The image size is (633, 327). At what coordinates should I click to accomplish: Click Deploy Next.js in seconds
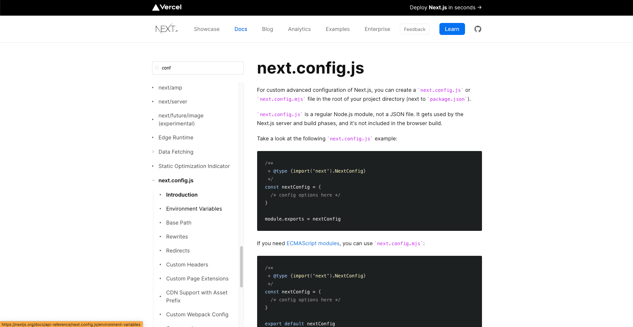click(445, 7)
